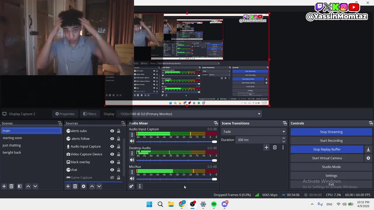Open Properties for Display Capture 2
Image resolution: width=374 pixels, height=210 pixels.
click(65, 114)
